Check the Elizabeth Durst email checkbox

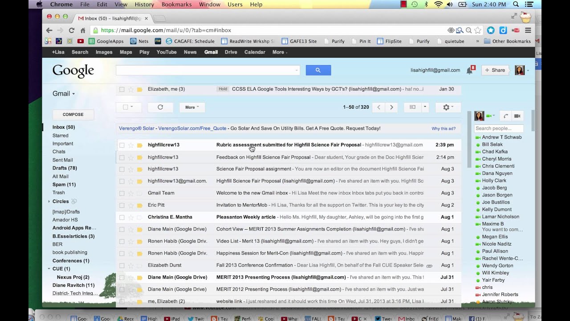[x=122, y=265]
